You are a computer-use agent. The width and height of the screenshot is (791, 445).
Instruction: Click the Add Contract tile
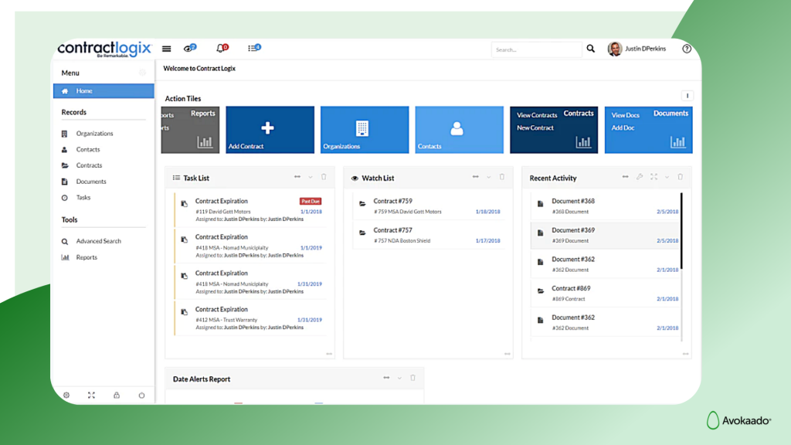[x=269, y=130]
